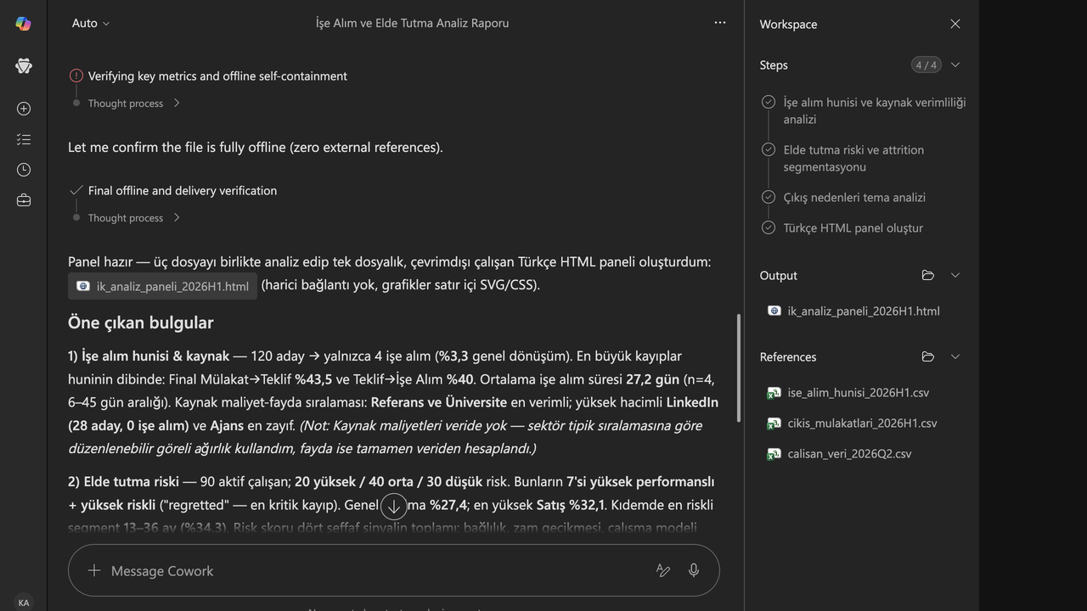Viewport: 1087px width, 611px height.
Task: Open ik_analiz_paneli_2026H1.html in Output list
Action: (x=863, y=311)
